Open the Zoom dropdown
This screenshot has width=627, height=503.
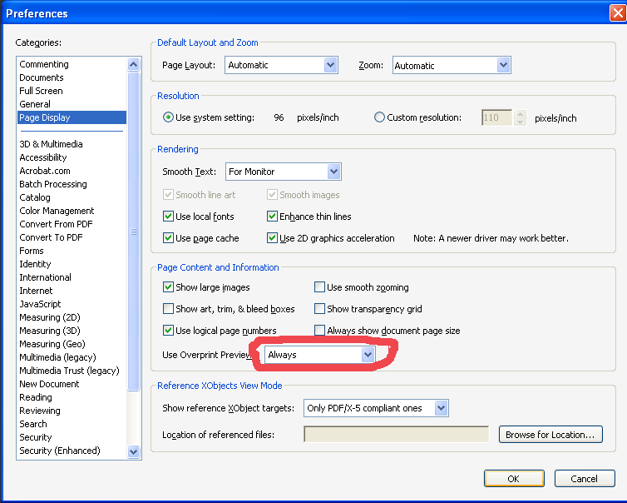point(452,65)
